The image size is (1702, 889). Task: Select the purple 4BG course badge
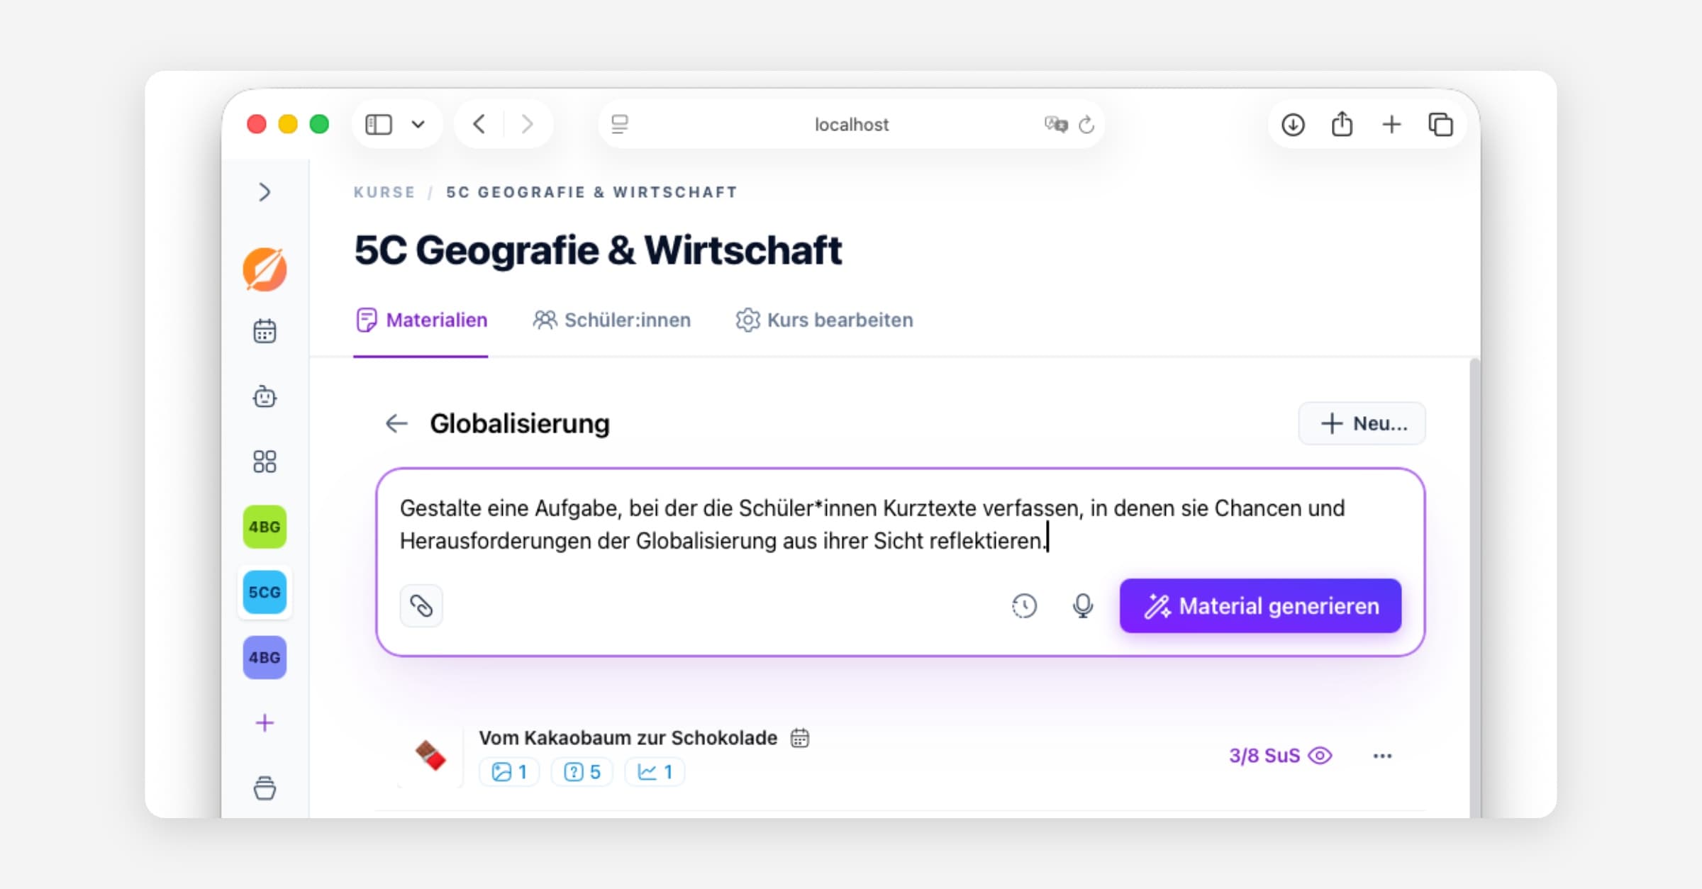tap(265, 657)
